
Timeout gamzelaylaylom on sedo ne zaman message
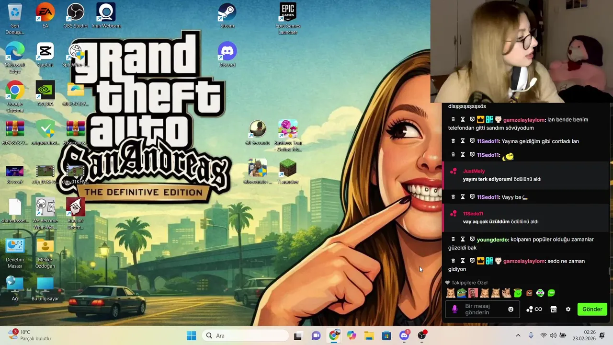click(x=463, y=261)
